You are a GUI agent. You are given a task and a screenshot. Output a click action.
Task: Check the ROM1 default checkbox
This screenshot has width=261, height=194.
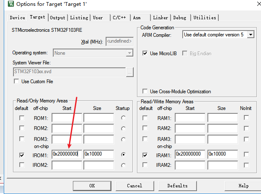coord(22,118)
